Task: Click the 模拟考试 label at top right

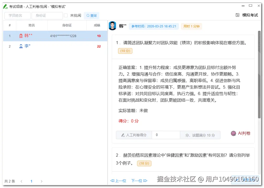Action: click(250, 15)
